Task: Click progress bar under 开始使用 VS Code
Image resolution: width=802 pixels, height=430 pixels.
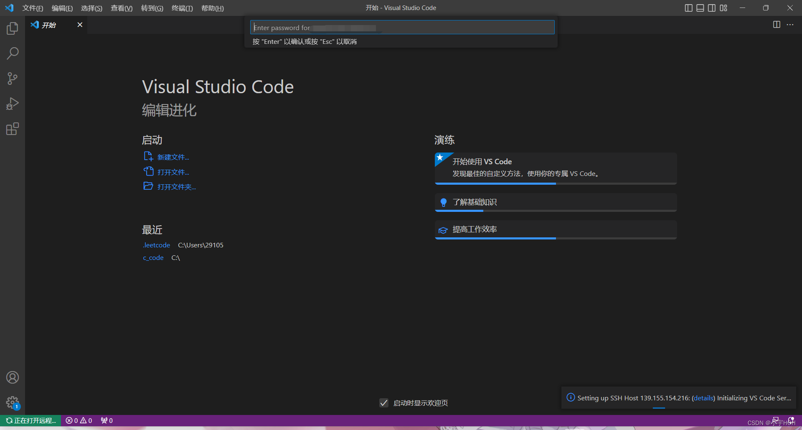Action: click(556, 183)
